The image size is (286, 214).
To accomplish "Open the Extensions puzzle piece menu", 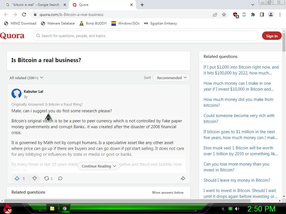I will pyautogui.click(x=253, y=14).
